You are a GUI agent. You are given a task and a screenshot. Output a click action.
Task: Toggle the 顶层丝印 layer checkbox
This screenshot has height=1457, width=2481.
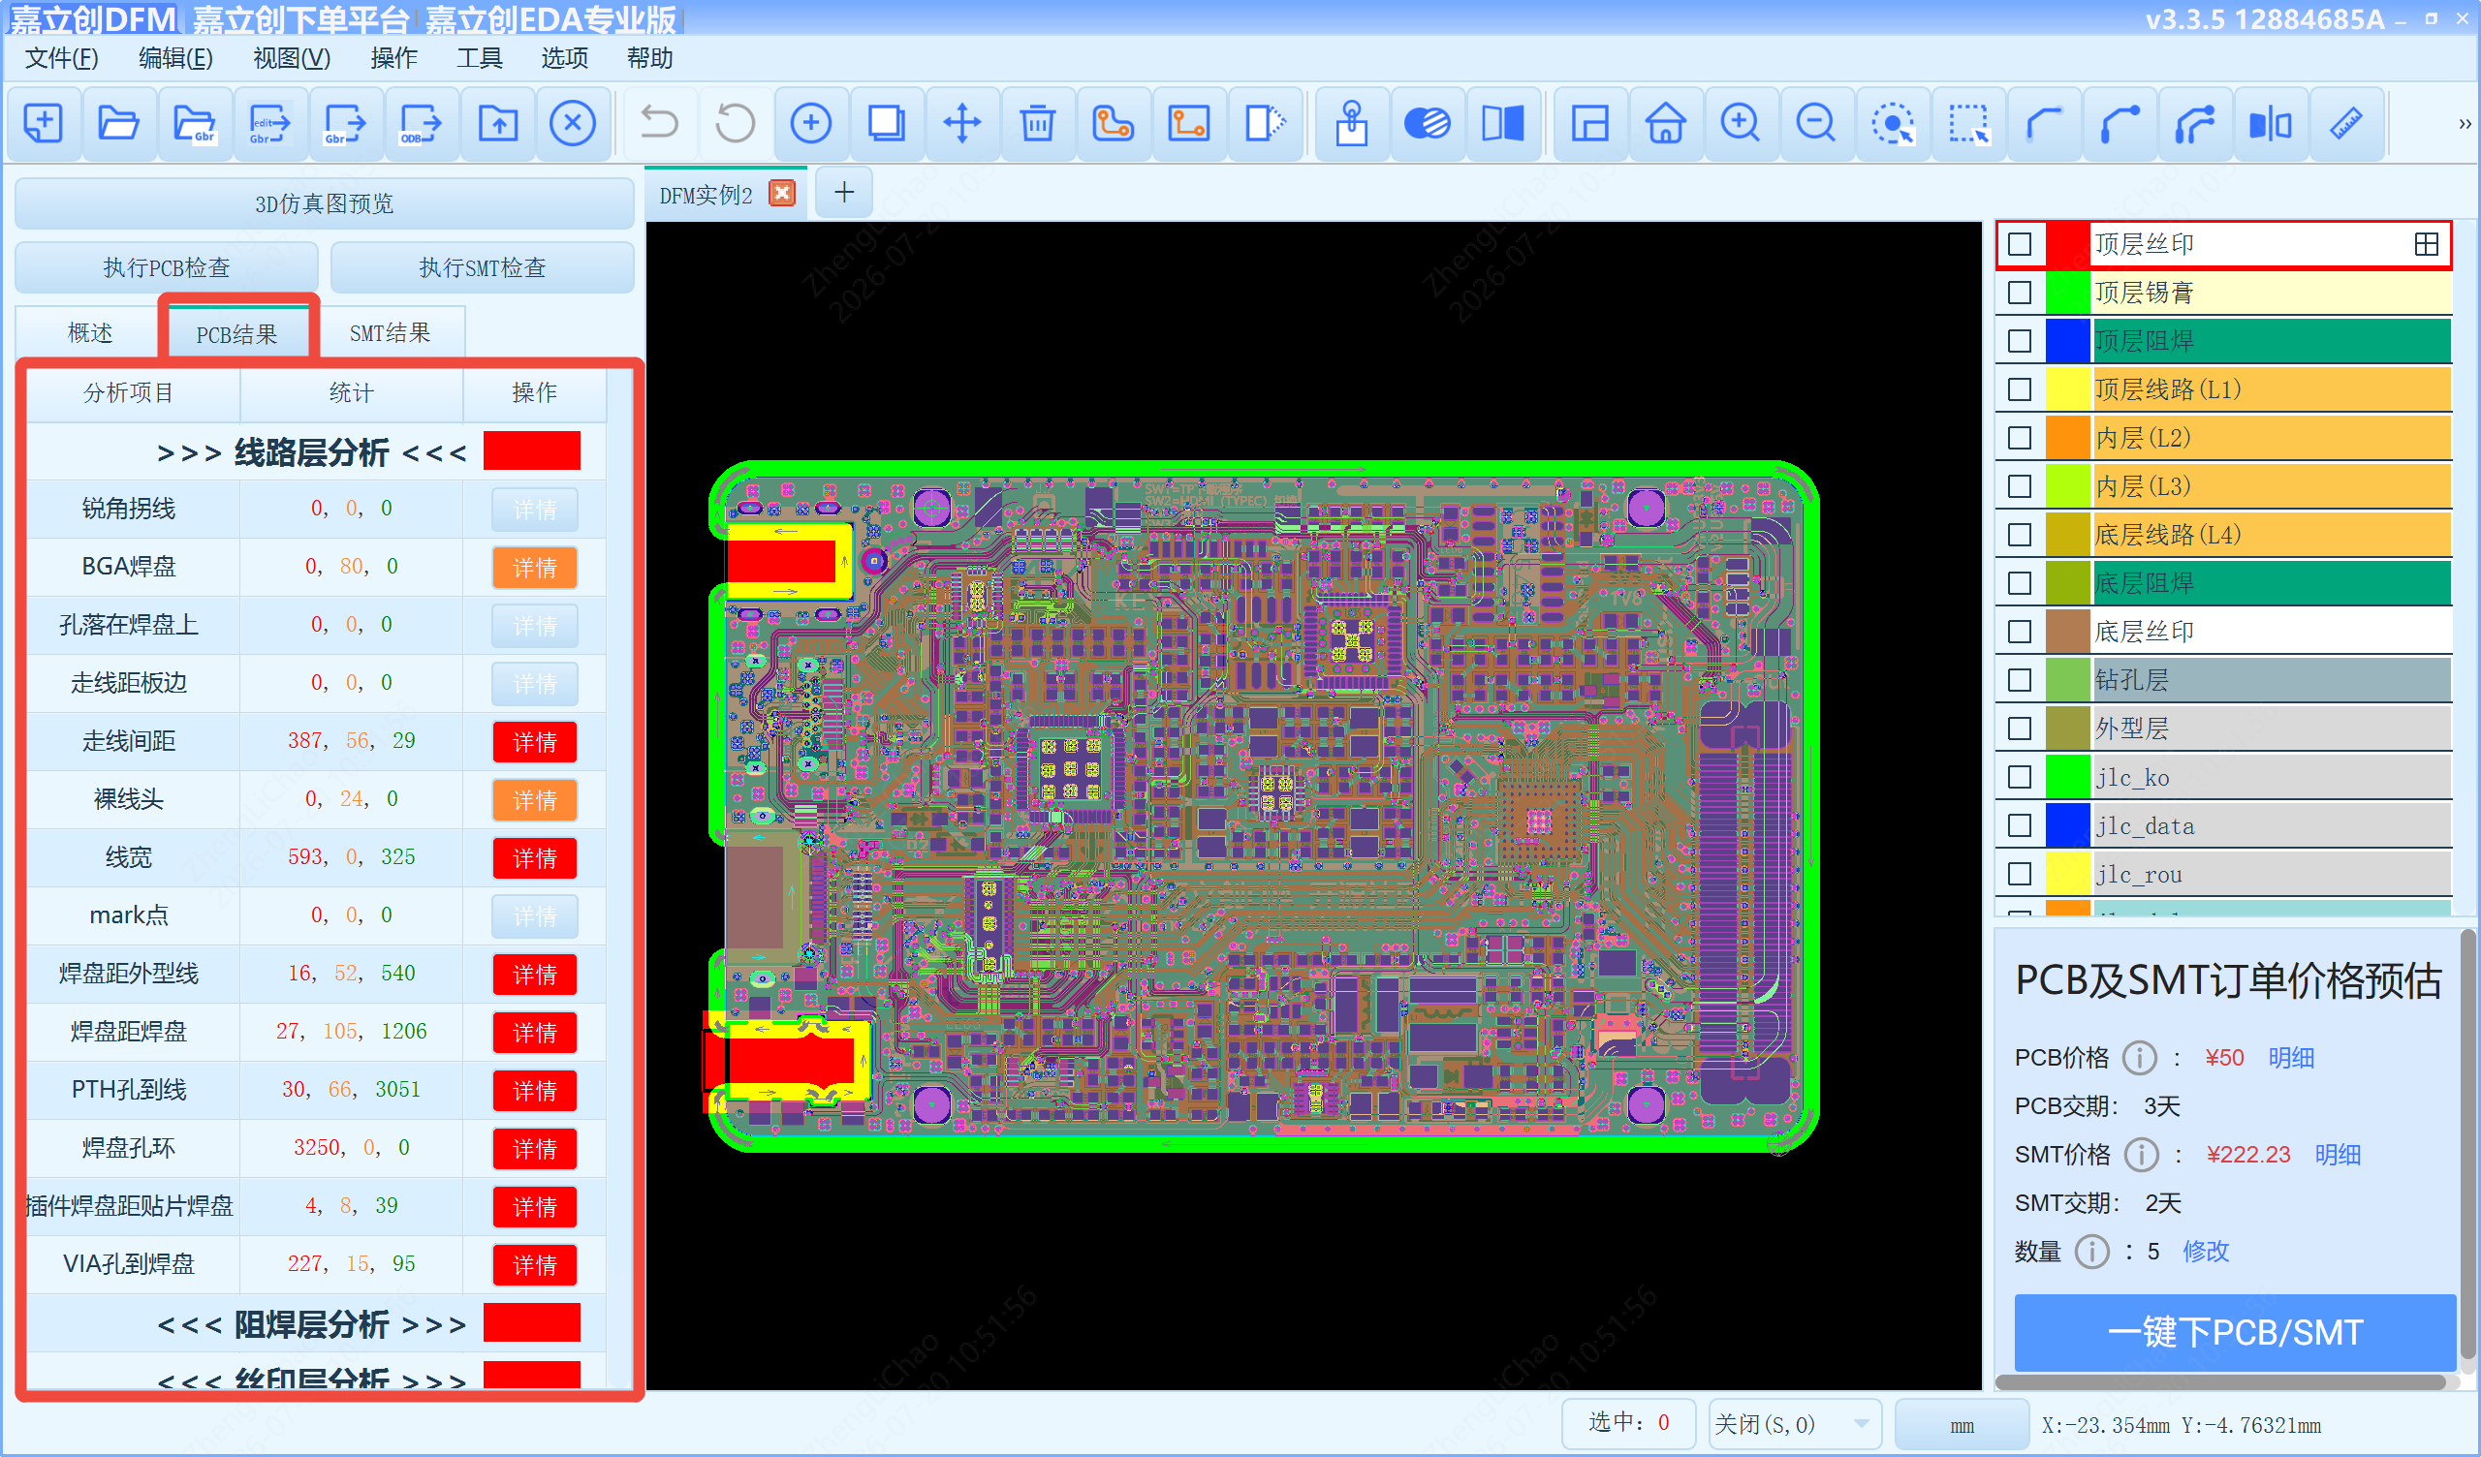pos(2020,244)
